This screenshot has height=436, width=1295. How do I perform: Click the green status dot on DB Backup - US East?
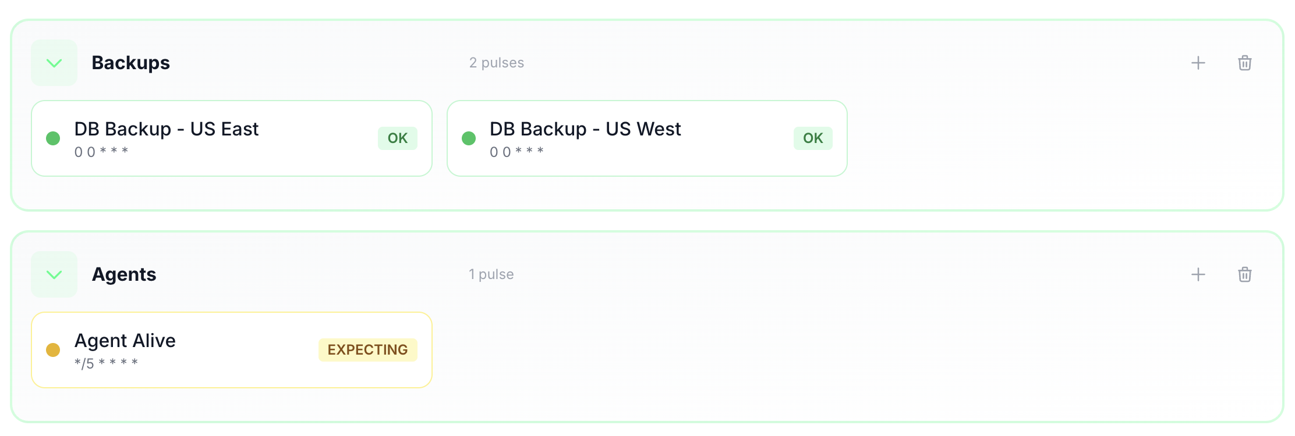[54, 138]
